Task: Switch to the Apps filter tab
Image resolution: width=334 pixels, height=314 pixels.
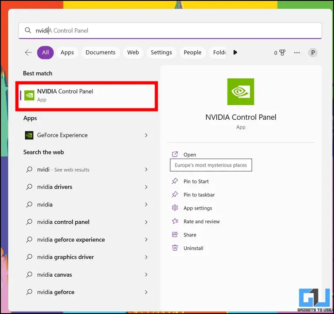Action: pyautogui.click(x=67, y=52)
